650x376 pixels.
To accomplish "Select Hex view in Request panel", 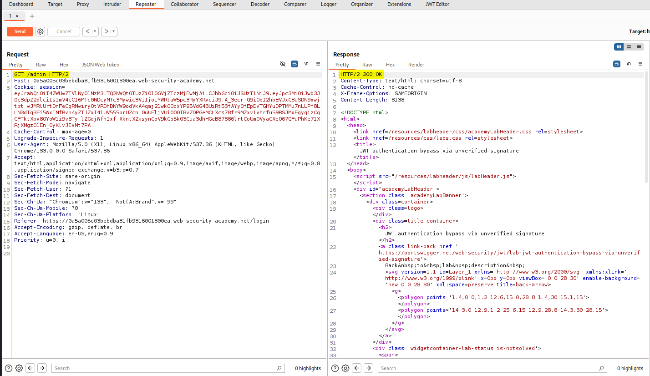I will click(x=64, y=65).
